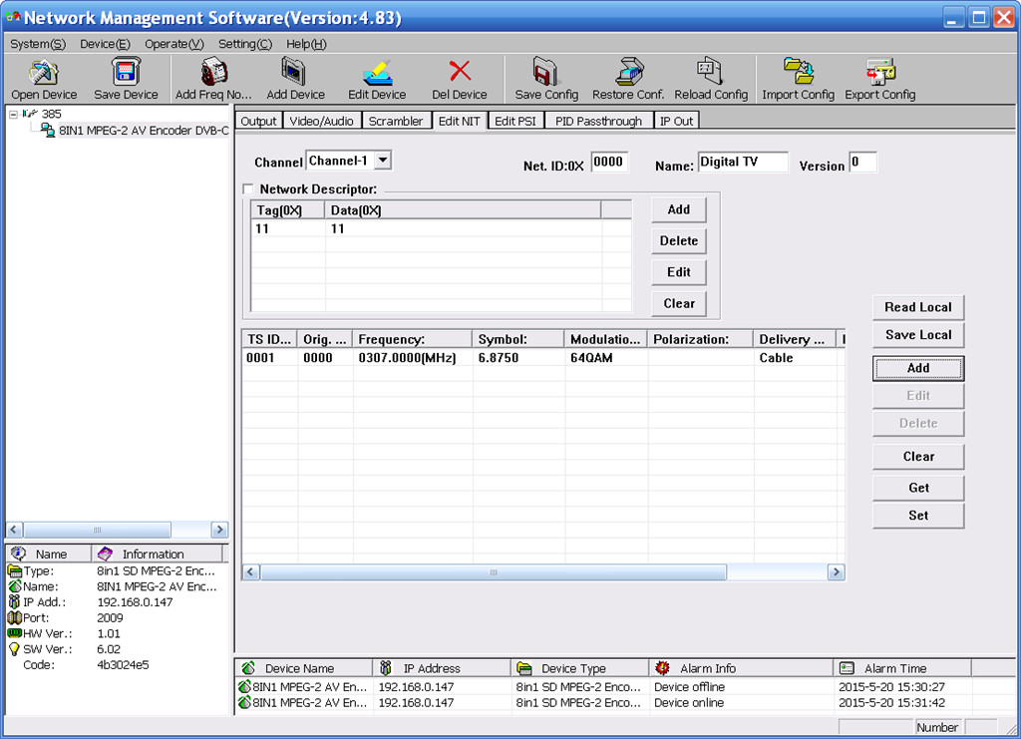This screenshot has width=1021, height=739.
Task: Switch to the IP Out tab
Action: [x=677, y=121]
